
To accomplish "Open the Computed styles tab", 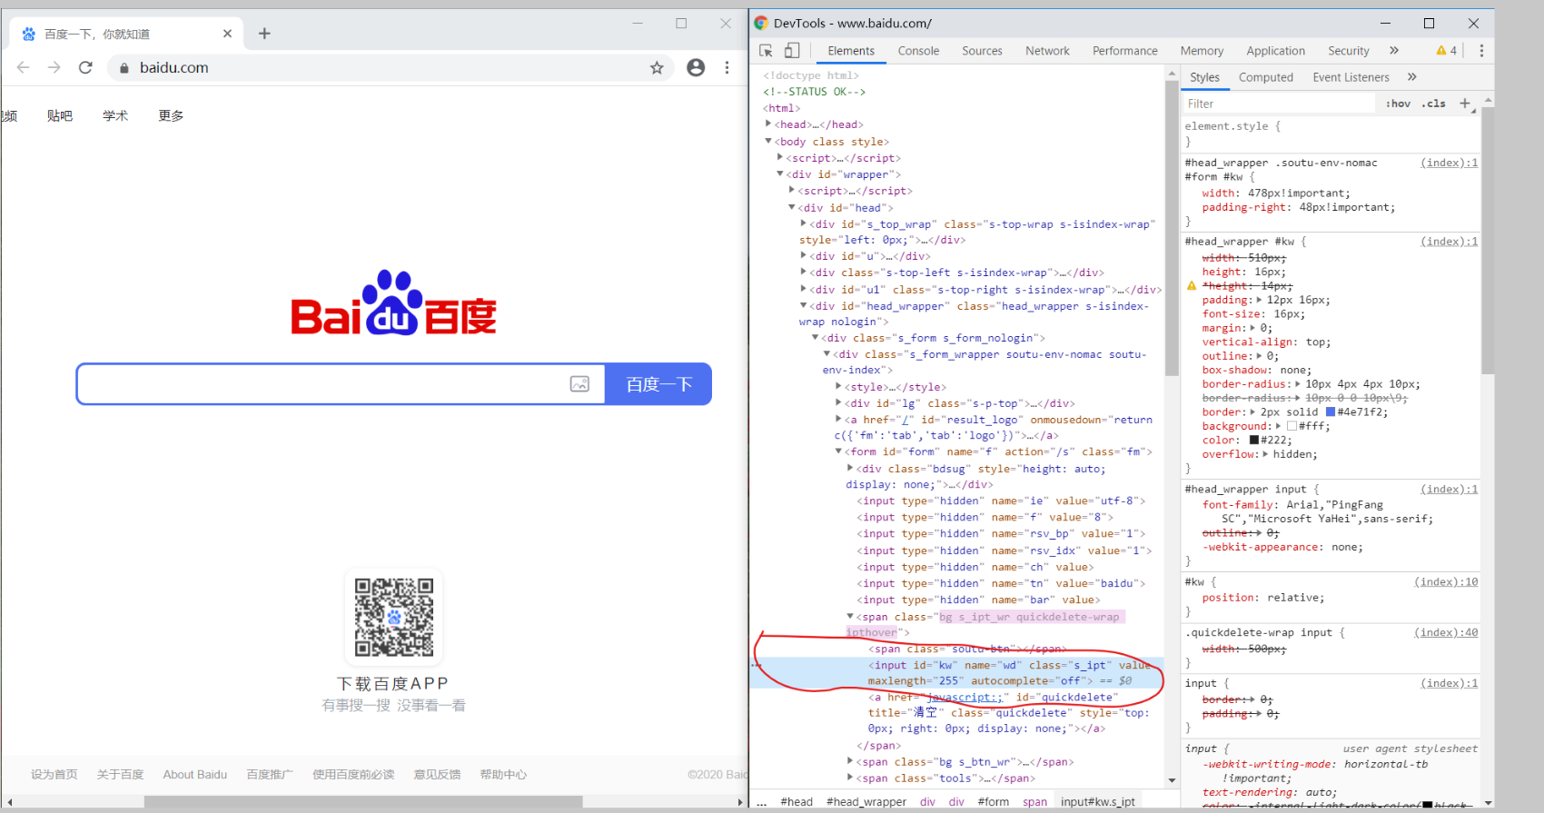I will click(1265, 77).
